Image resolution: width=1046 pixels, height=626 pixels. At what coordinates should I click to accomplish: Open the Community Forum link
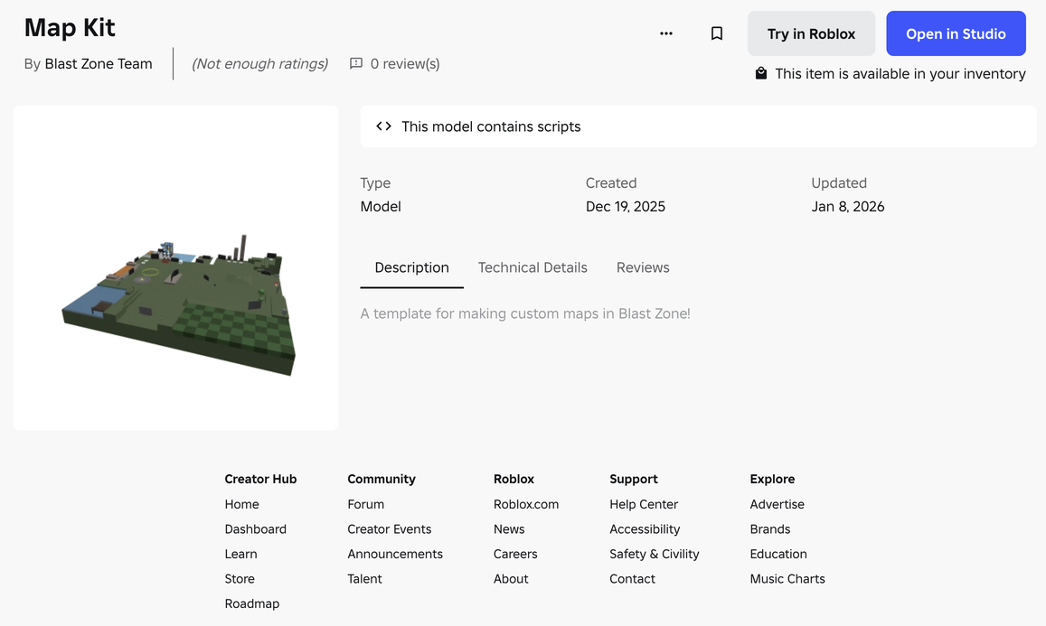[366, 504]
